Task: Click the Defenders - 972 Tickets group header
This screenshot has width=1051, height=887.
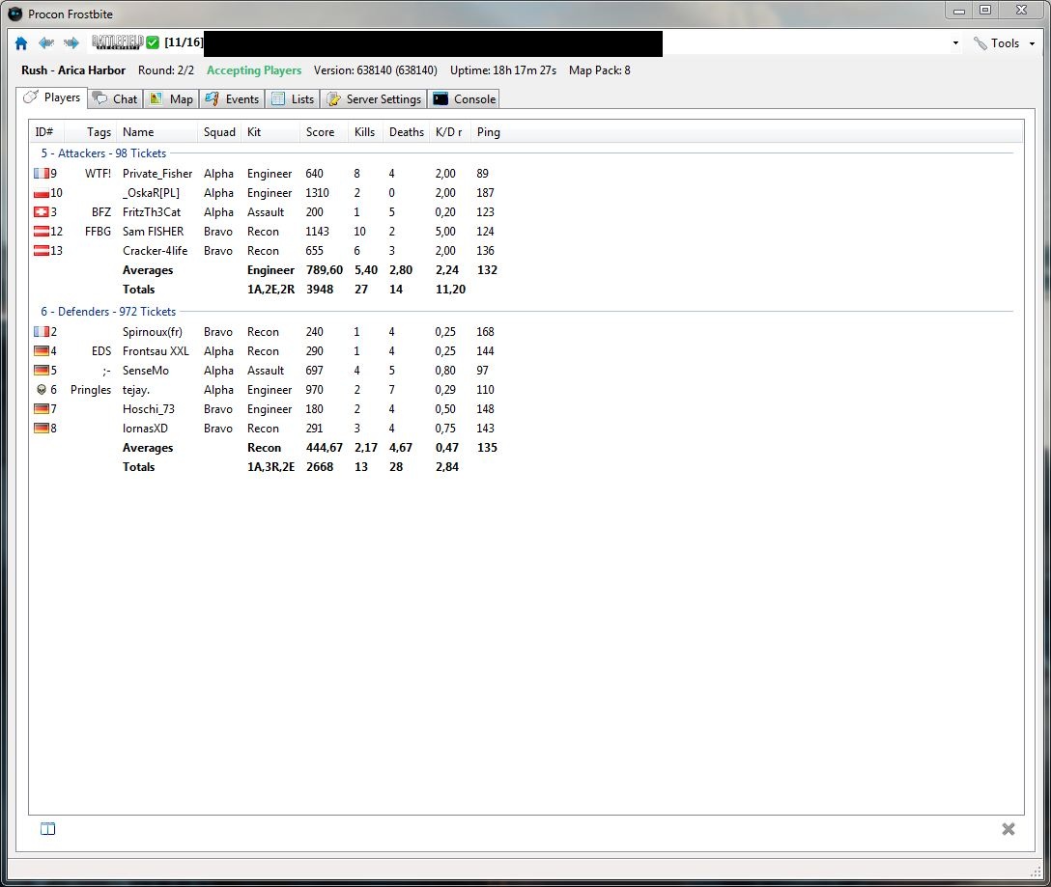Action: click(x=108, y=312)
